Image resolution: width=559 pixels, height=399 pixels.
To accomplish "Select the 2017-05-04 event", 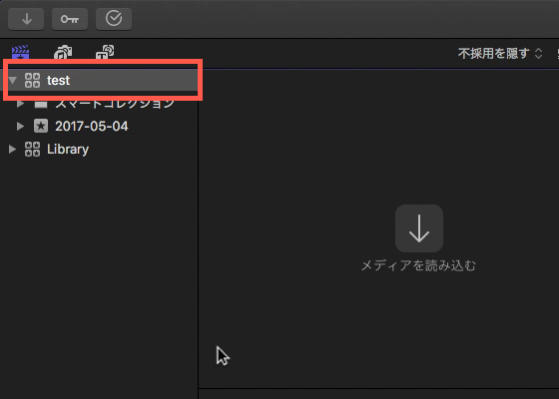I will tap(92, 126).
